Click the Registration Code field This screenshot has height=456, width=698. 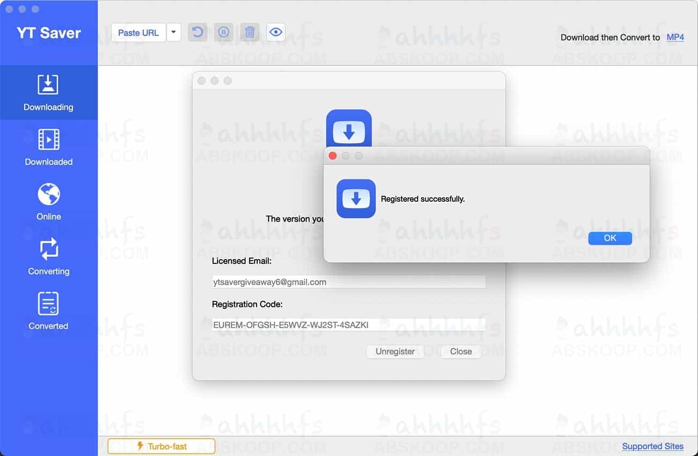[348, 325]
